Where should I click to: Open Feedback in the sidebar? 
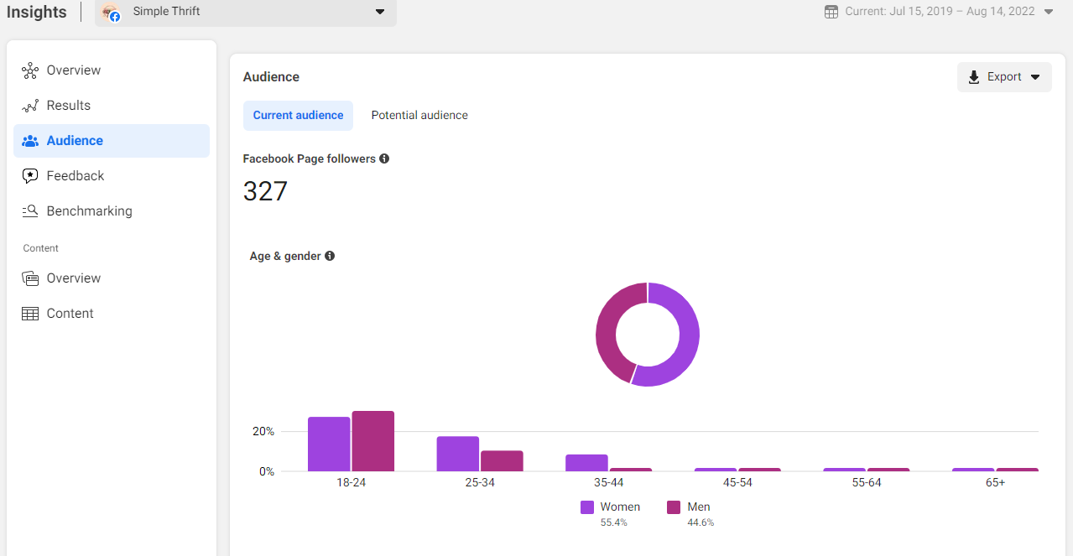112,176
